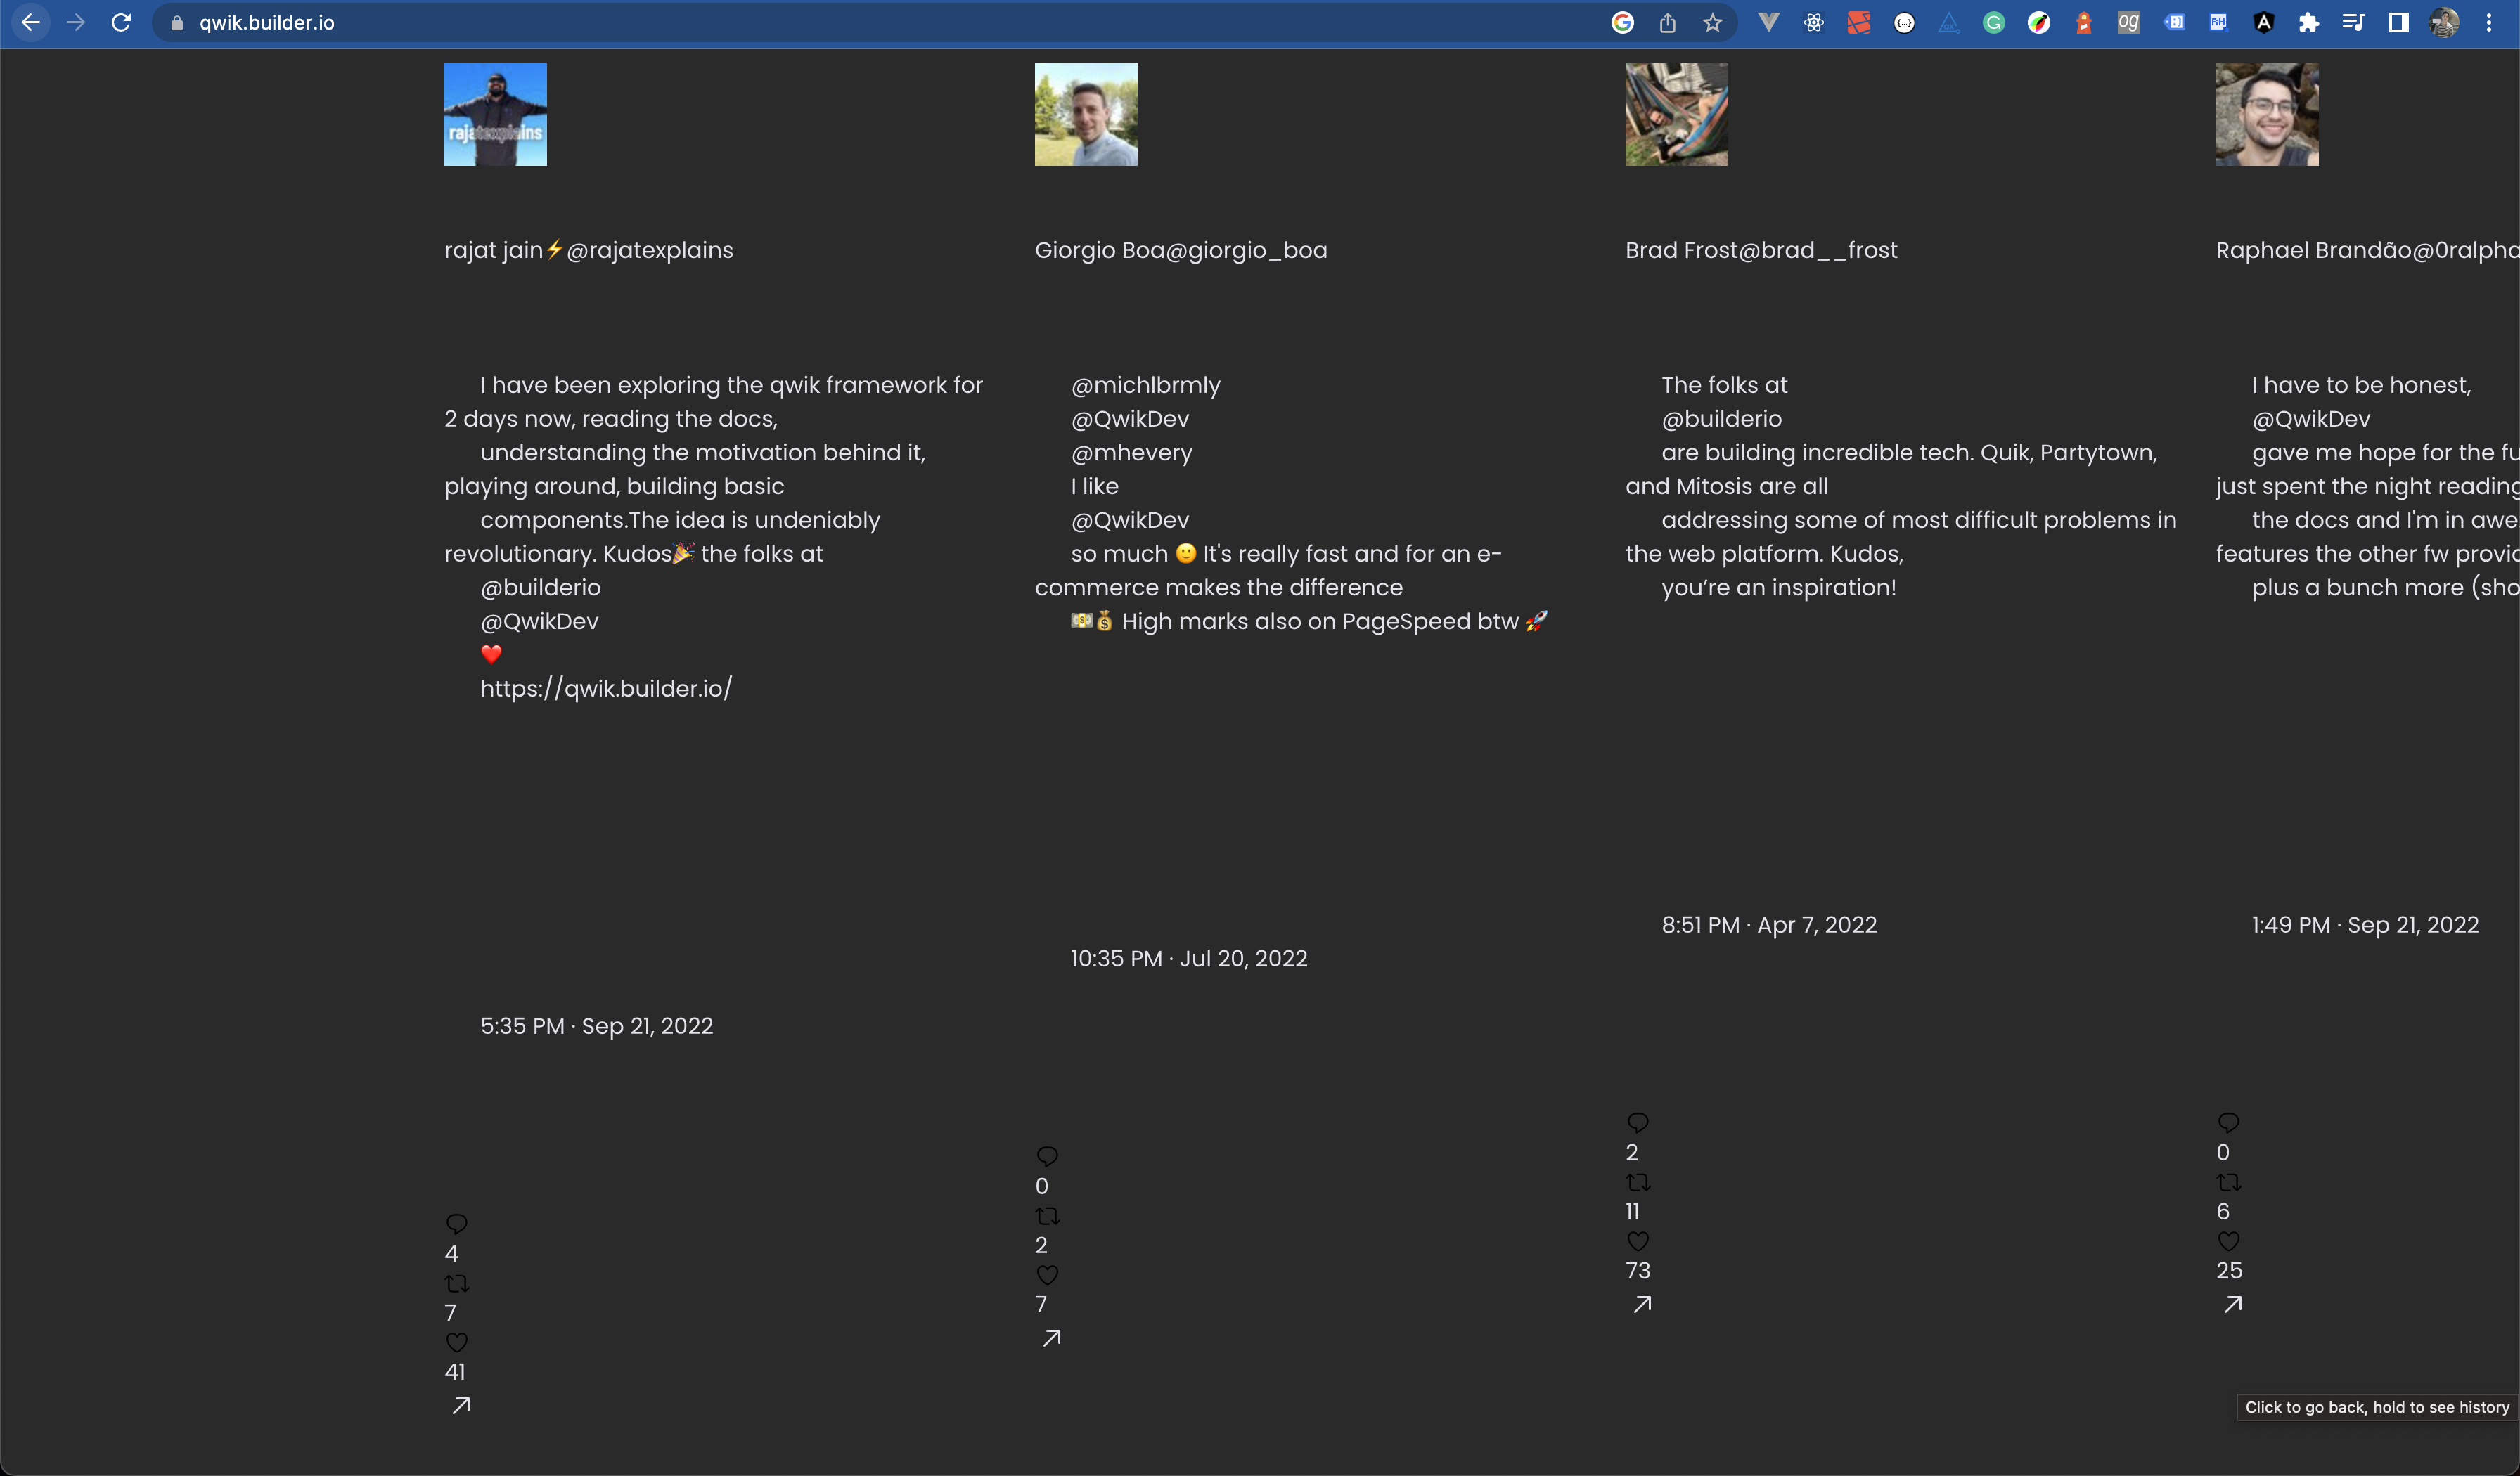Click retweet icon on Raphael Brandão's tweet

point(2228,1182)
